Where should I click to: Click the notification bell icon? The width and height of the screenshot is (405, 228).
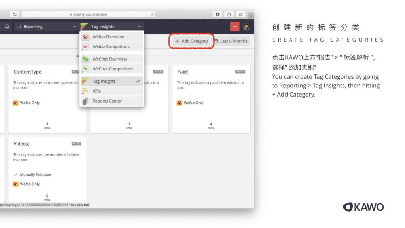pyautogui.click(x=7, y=27)
